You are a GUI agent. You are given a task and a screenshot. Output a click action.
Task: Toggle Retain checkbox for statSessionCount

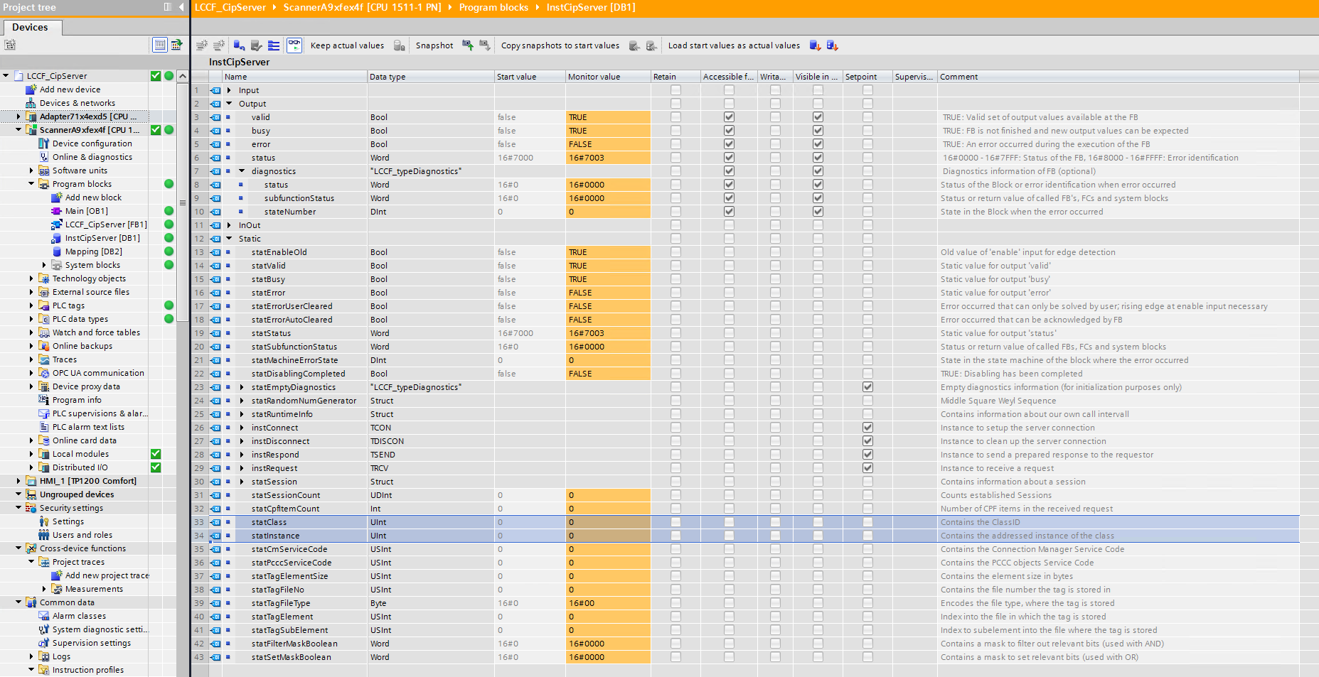tap(675, 495)
